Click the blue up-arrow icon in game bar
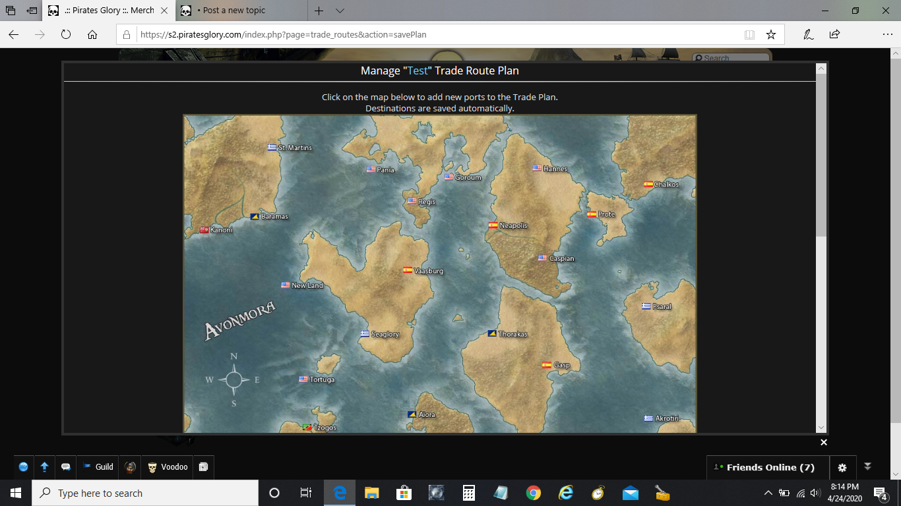The image size is (901, 506). (x=44, y=467)
